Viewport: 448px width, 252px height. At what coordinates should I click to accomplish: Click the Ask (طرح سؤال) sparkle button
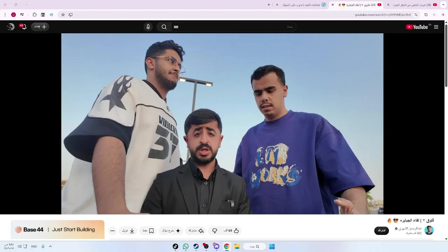pyautogui.click(x=171, y=231)
